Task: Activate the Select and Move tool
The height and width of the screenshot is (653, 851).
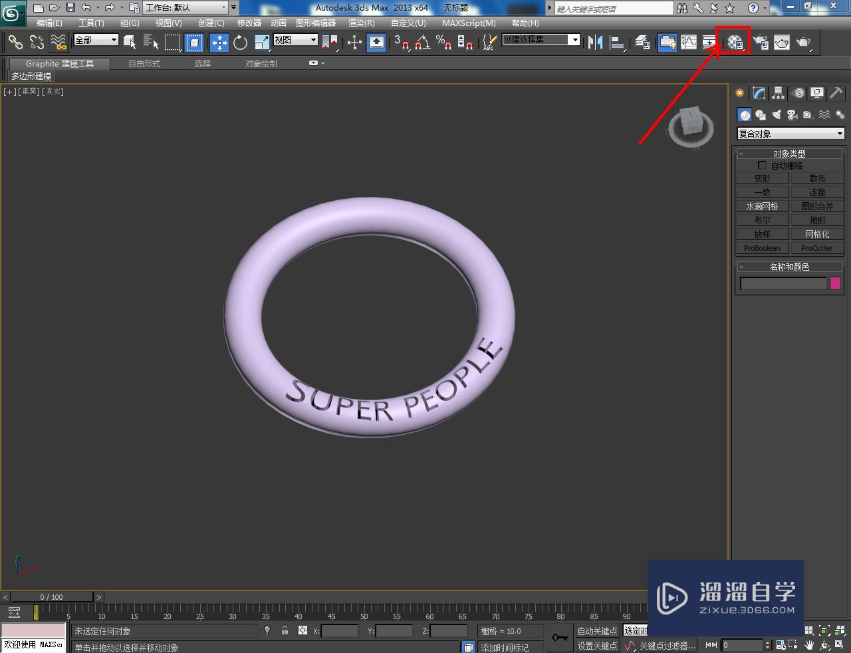Action: [219, 42]
